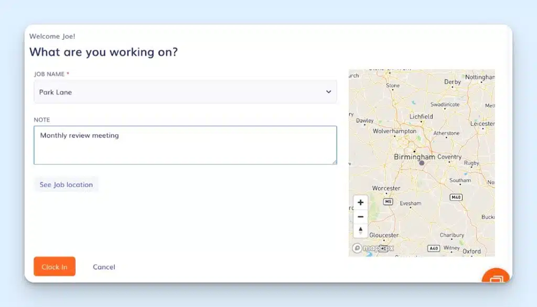
Task: Click the A40 road shield on map
Action: tap(433, 248)
